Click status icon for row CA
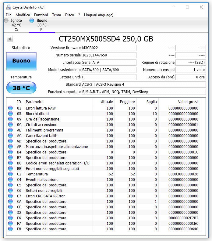Screen dimensions: 212x241 coord(10,201)
